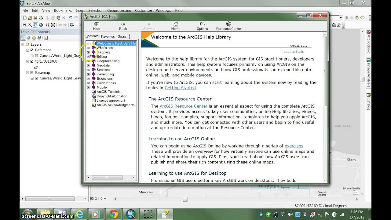The image size is (391, 220).
Task: Follow the Getting Started link
Action: (x=180, y=88)
